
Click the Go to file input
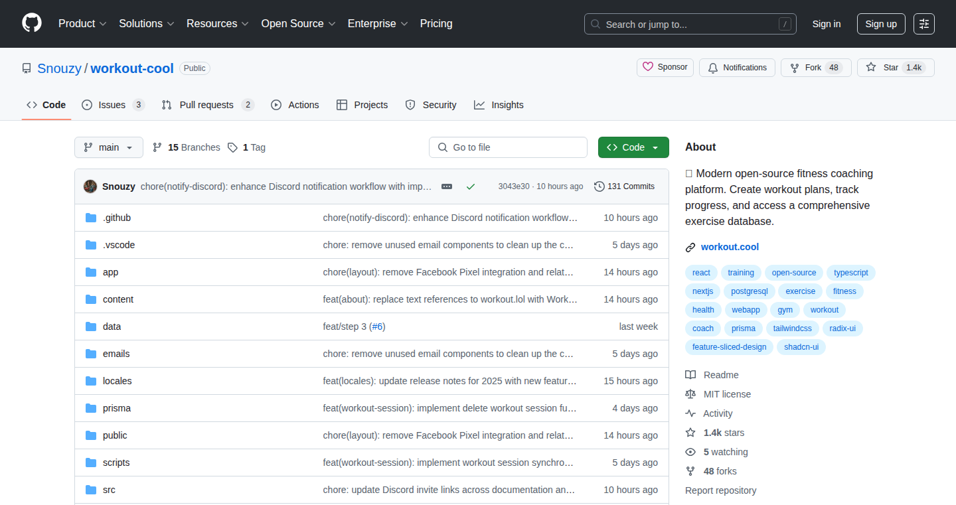point(508,147)
